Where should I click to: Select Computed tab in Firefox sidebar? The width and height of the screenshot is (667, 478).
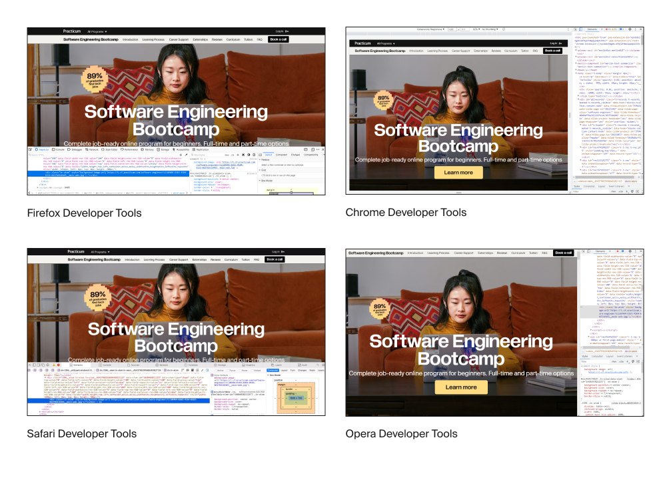click(282, 155)
